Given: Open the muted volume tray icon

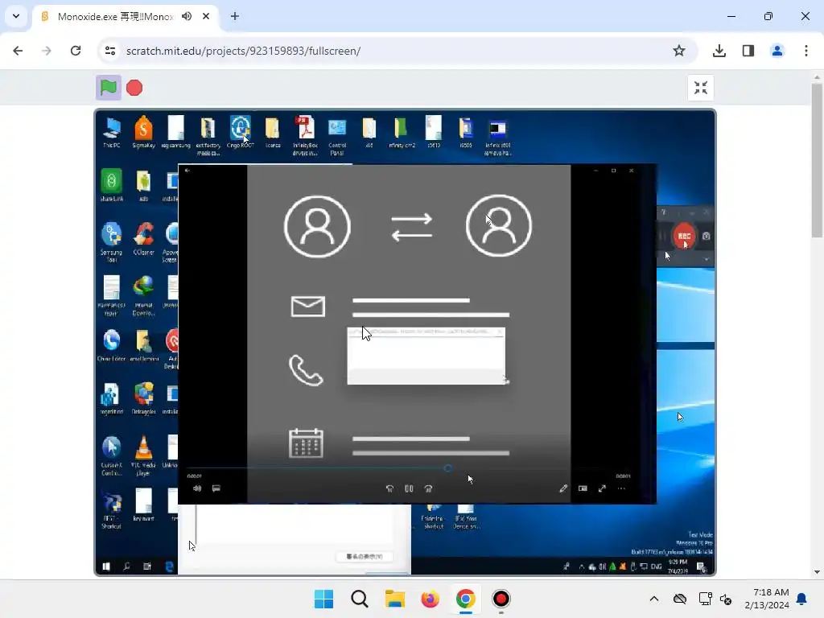Looking at the screenshot, I should pos(726,599).
